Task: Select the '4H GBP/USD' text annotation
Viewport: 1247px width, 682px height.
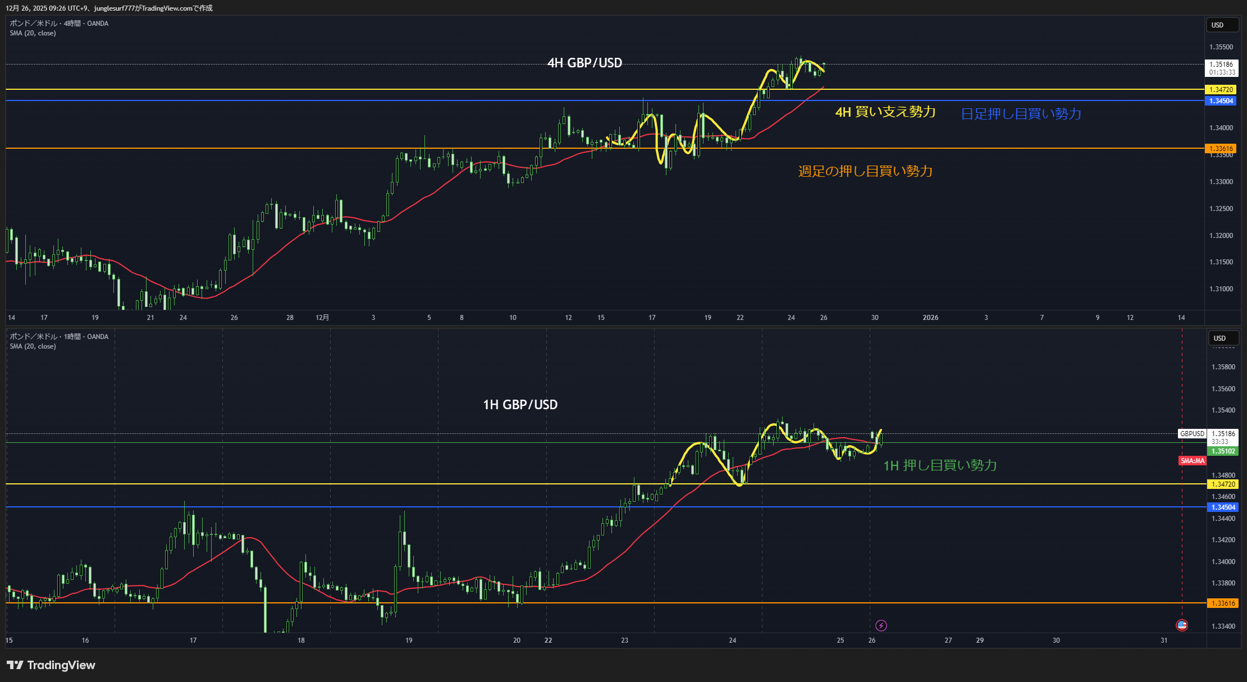Action: pos(584,63)
